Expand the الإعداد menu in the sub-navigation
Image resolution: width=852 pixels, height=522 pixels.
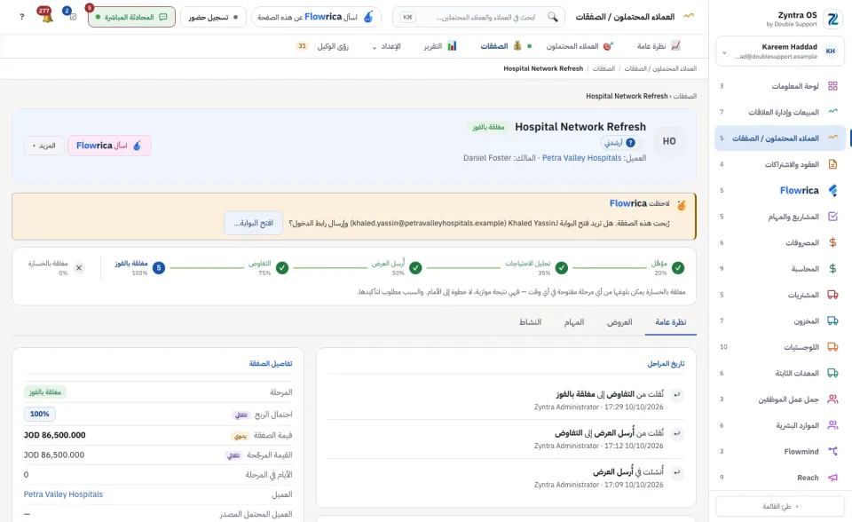pos(386,46)
